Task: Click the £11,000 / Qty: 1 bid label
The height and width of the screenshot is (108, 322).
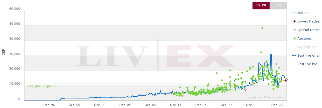Action: (41, 87)
